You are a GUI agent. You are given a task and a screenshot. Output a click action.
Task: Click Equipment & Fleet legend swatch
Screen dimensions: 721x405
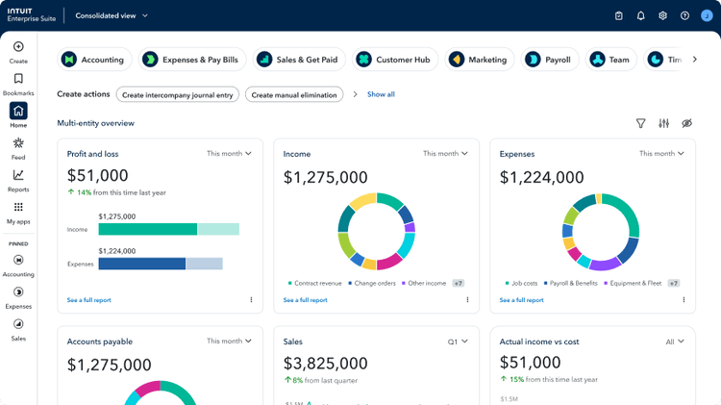[x=606, y=283]
